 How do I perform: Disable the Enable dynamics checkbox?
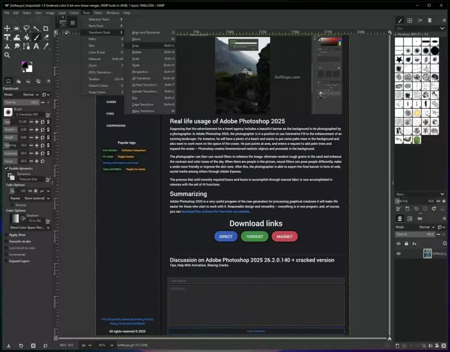[6, 168]
